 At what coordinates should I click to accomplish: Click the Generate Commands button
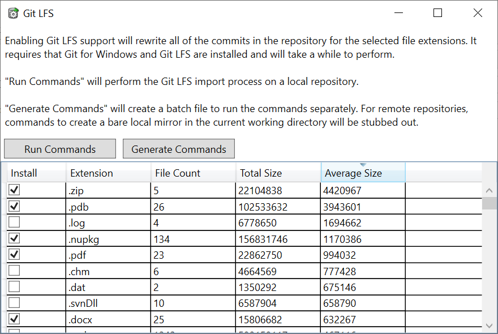179,149
